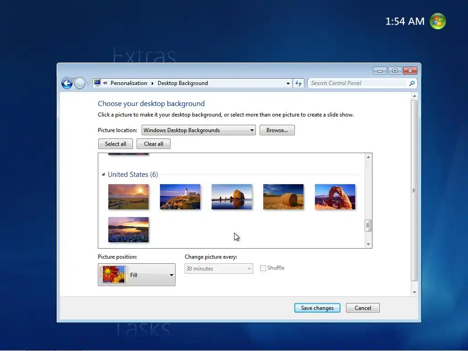
Task: Select the purple flowers lake wallpaper
Action: (128, 229)
